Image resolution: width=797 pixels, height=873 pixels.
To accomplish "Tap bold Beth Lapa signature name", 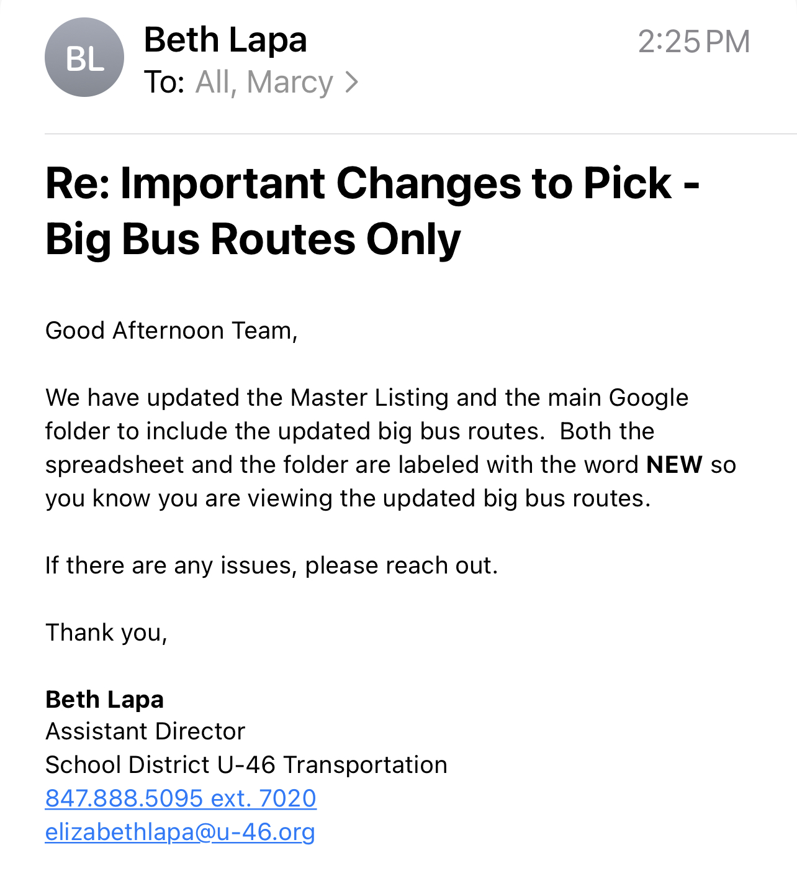I will point(104,700).
